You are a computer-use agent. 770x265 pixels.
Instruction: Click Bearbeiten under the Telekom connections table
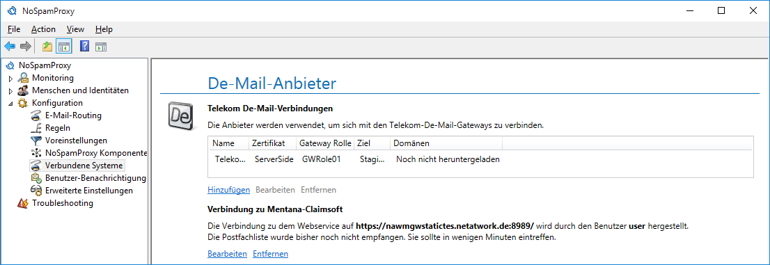point(275,189)
